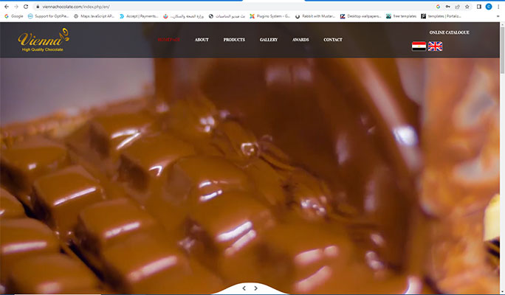Show more bookmarks with the overflow chevron
This screenshot has width=505, height=295.
(x=498, y=16)
